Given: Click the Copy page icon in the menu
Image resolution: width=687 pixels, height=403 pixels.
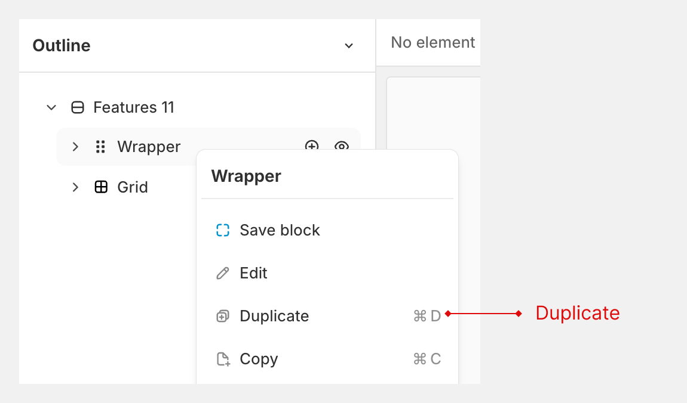Looking at the screenshot, I should click(222, 359).
